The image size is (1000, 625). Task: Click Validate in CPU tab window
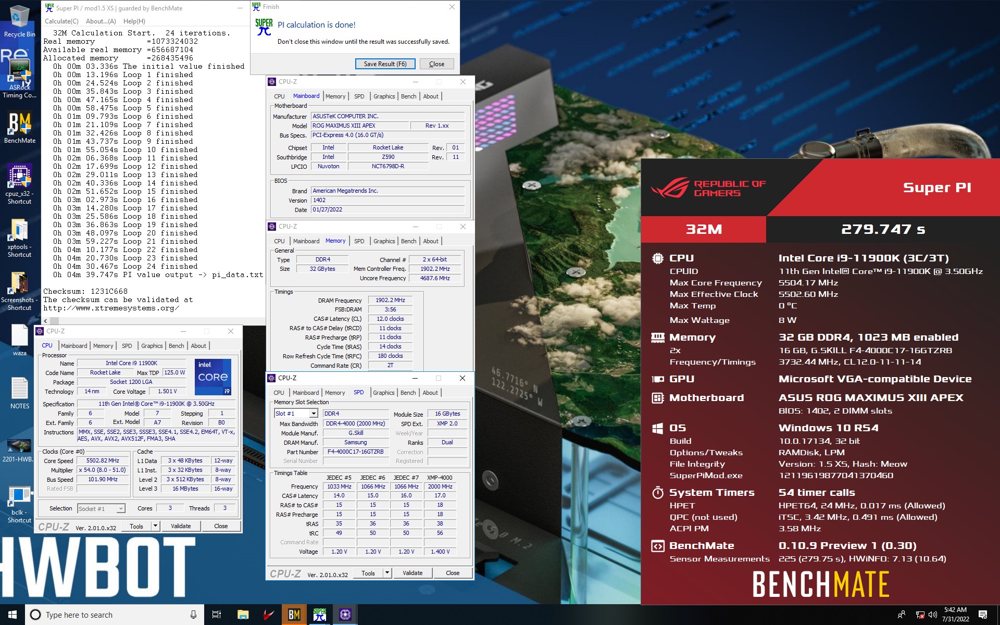tap(181, 526)
